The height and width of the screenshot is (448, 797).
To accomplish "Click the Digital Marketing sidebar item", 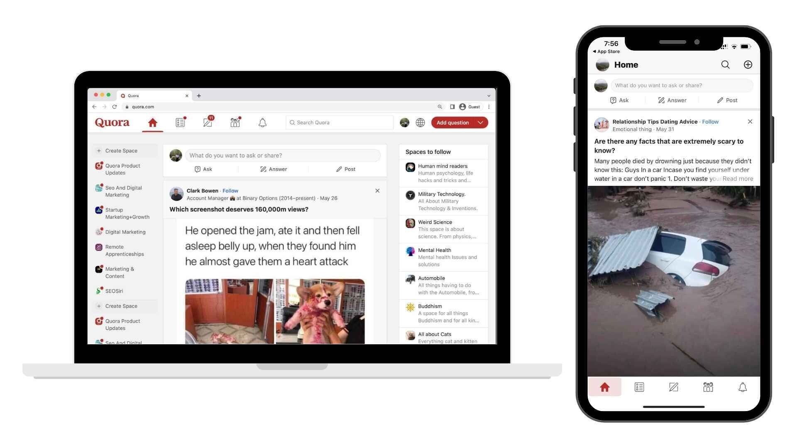I will [125, 231].
